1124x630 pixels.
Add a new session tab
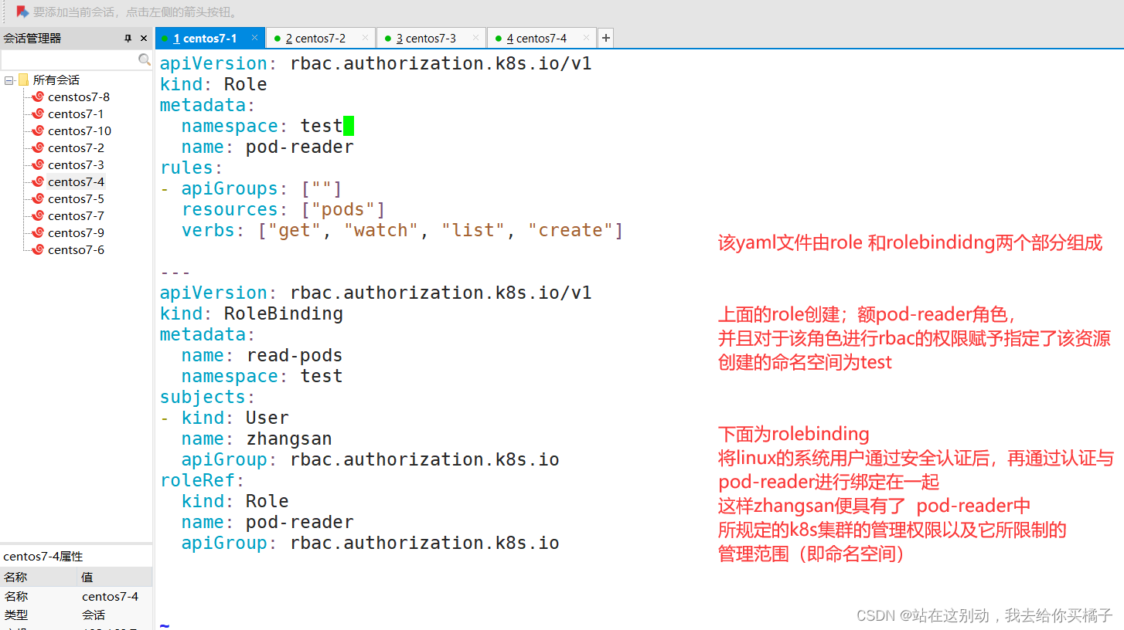(x=606, y=38)
